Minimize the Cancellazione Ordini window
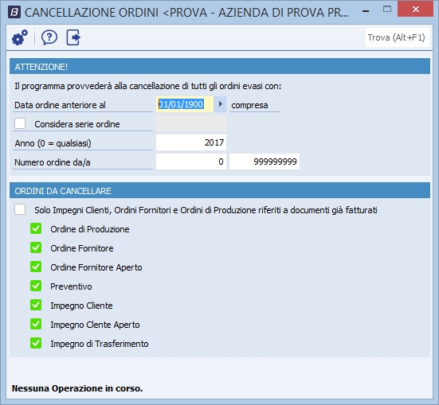This screenshot has width=439, height=405. 366,11
